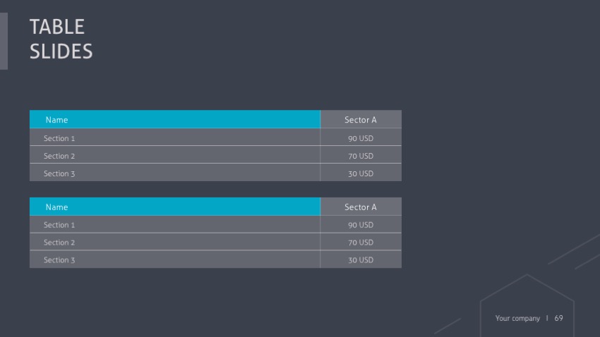Click "Section 3" cell in the top table
Image resolution: width=600 pixels, height=337 pixels.
pyautogui.click(x=59, y=173)
